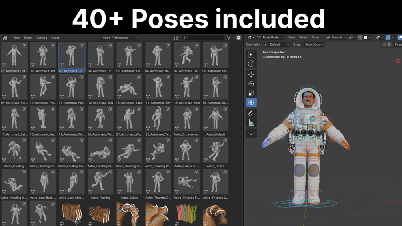Viewport: 402px width, 226px height.
Task: Select the 13_Astronaut_Salto pose thumbnail
Action: coord(129,89)
